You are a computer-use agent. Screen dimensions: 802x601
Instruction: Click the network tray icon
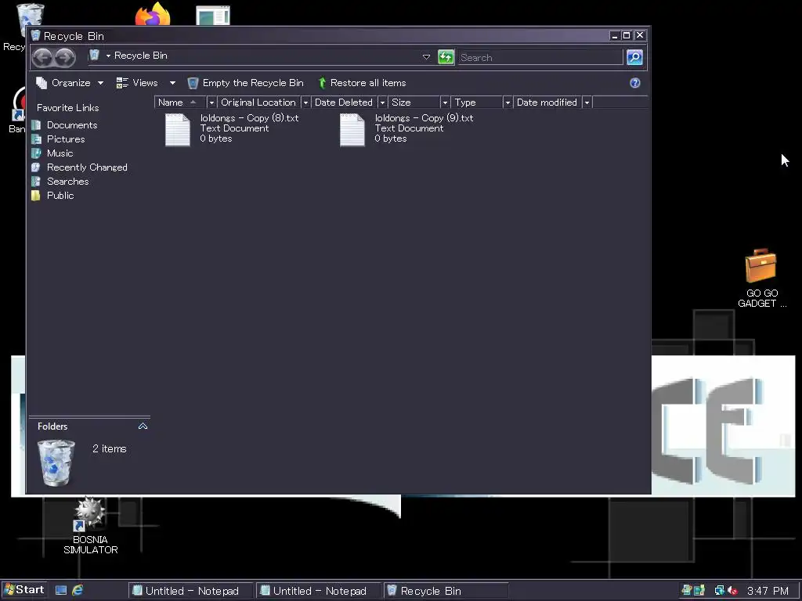click(720, 590)
